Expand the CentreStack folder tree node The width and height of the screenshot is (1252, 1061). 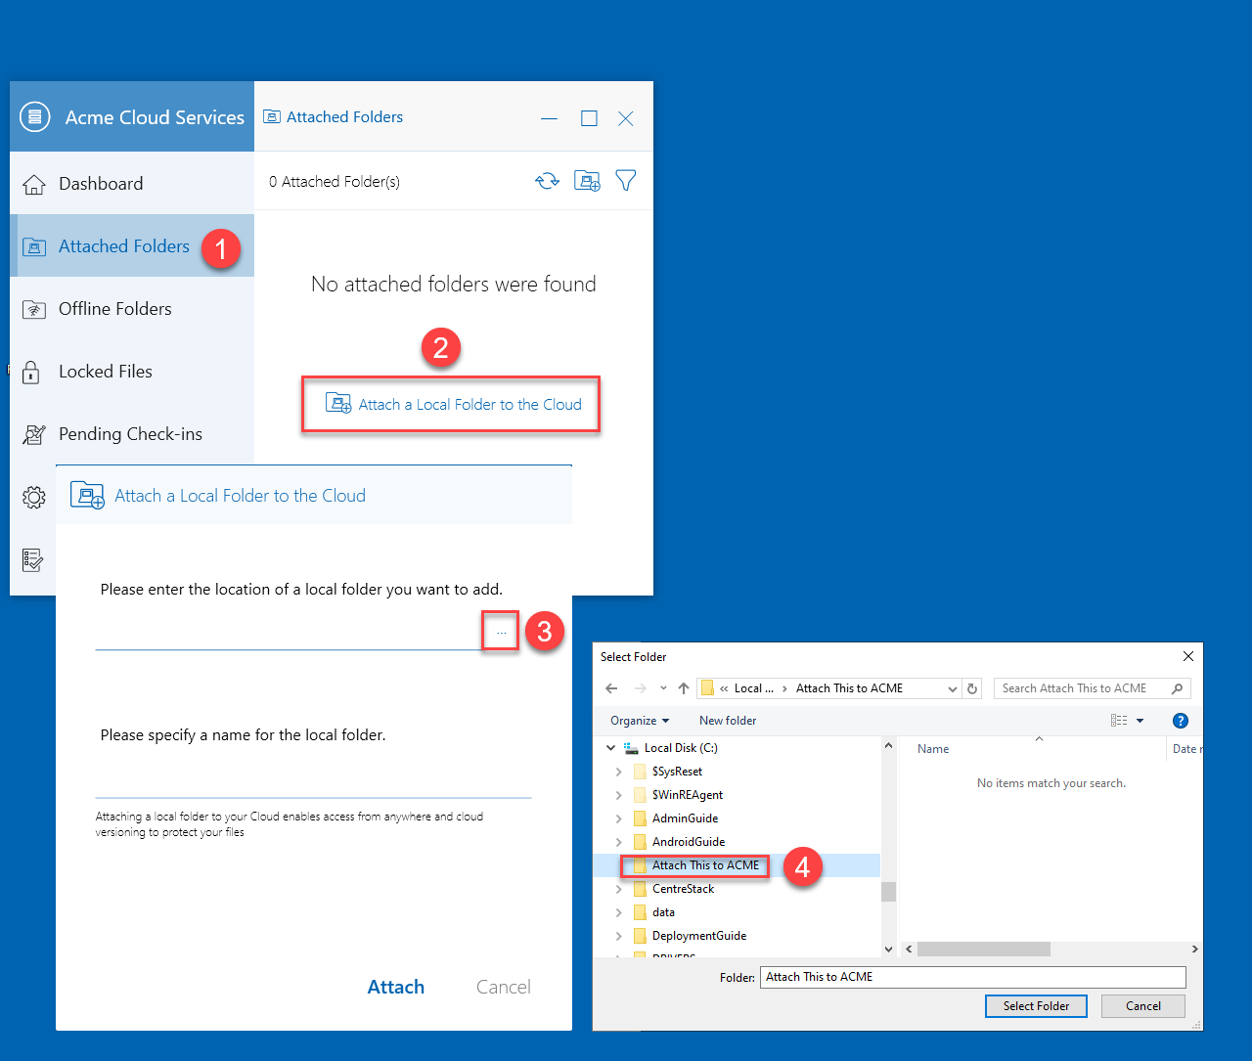click(618, 889)
